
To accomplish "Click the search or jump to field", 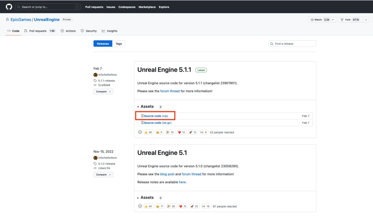I will coord(48,7).
